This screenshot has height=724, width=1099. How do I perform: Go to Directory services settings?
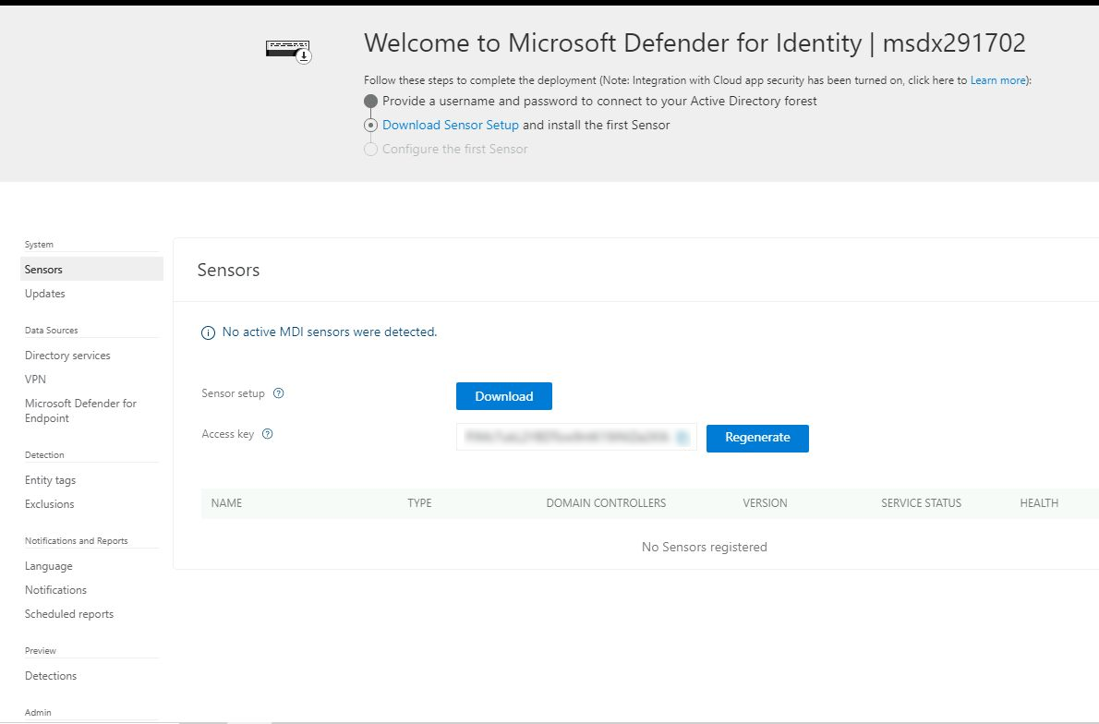[x=67, y=356]
